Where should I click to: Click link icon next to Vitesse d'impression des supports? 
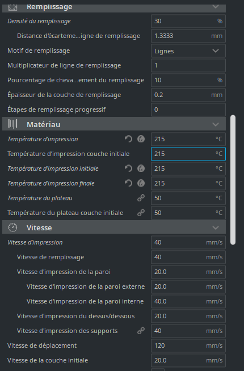point(141,331)
